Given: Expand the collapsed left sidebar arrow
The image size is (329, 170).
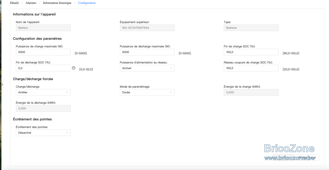Looking at the screenshot, I should pos(2,84).
